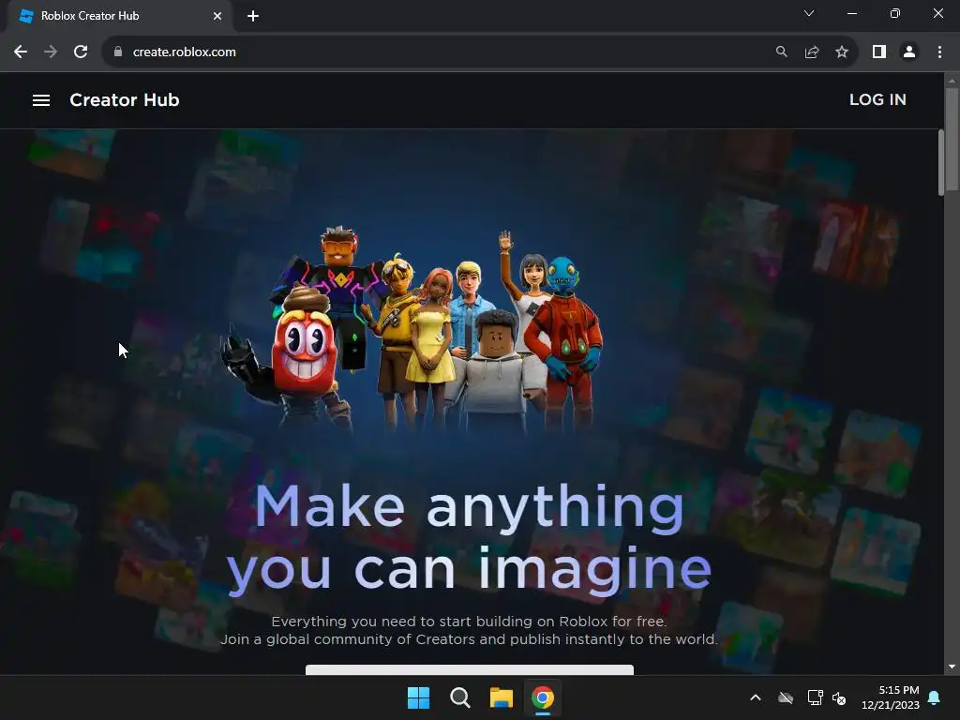Click the network display tray icon
The width and height of the screenshot is (960, 720).
point(815,697)
